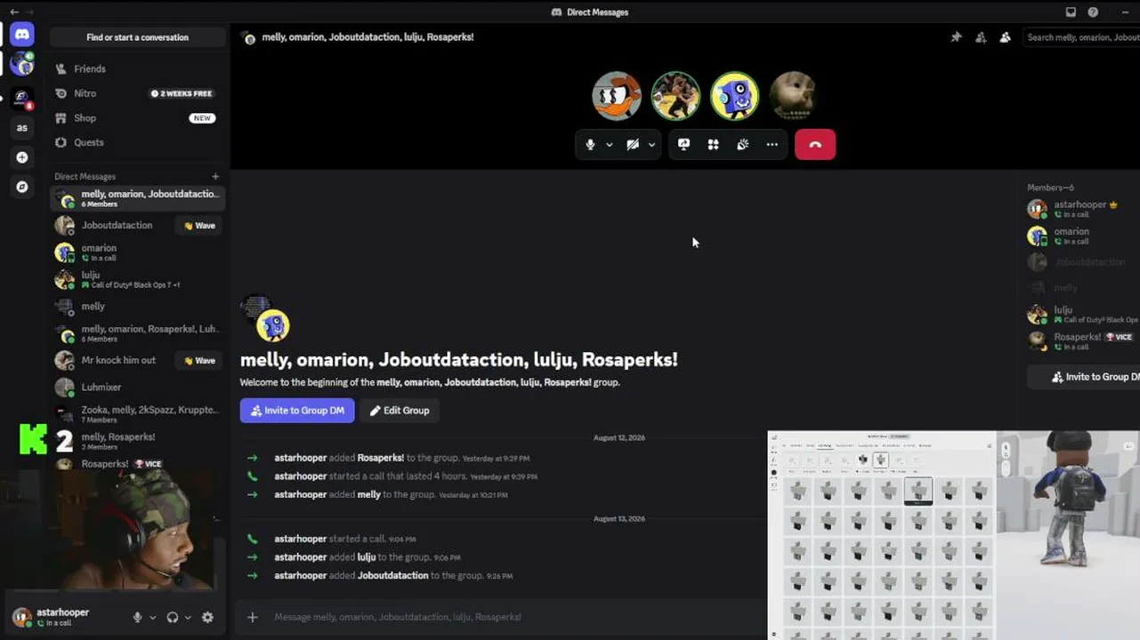The width and height of the screenshot is (1140, 640).
Task: Open User Settings gear icon
Action: click(207, 617)
